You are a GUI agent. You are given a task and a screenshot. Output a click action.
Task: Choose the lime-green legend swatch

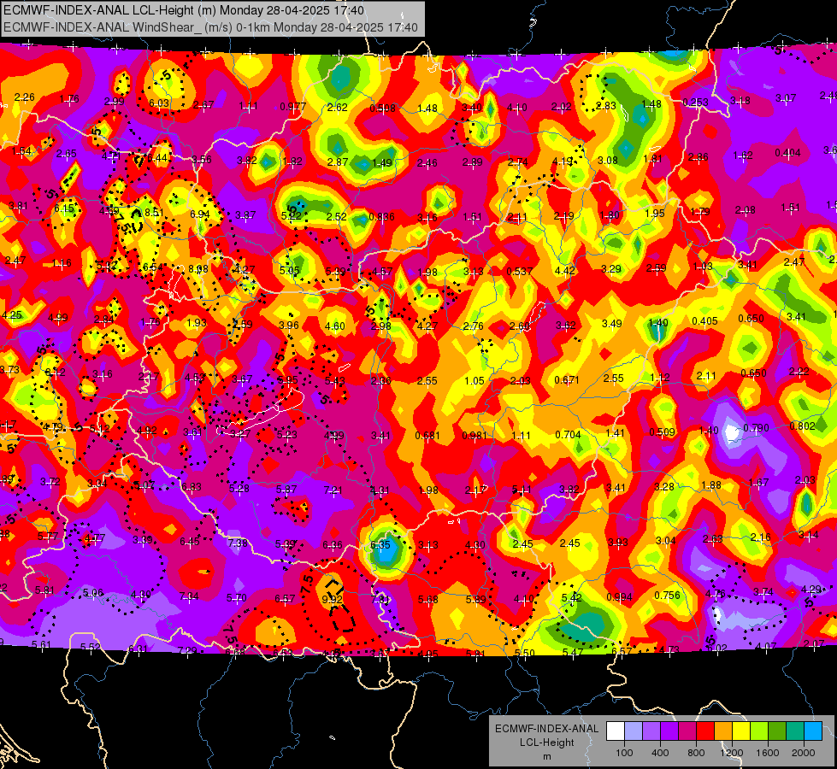758,731
